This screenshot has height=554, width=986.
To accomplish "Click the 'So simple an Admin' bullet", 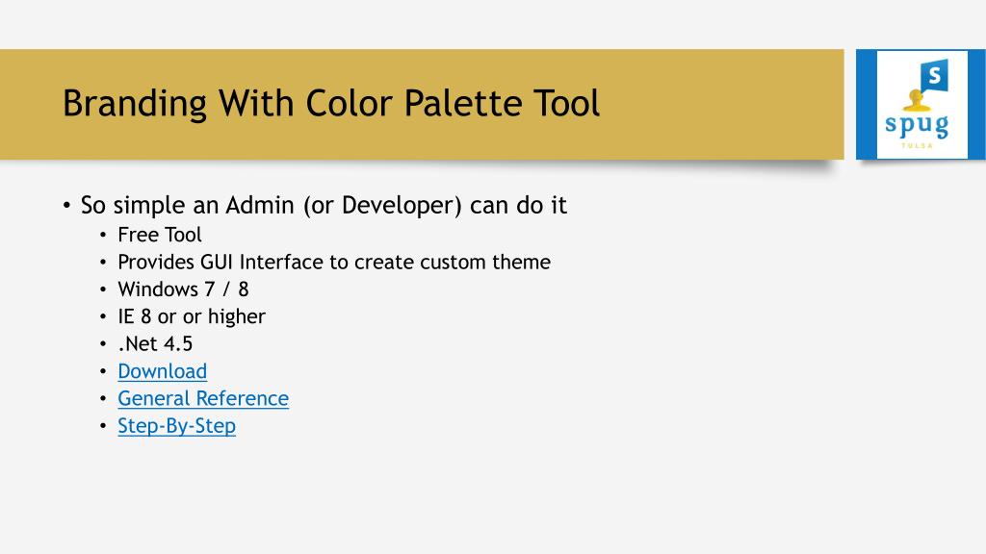I will point(324,206).
